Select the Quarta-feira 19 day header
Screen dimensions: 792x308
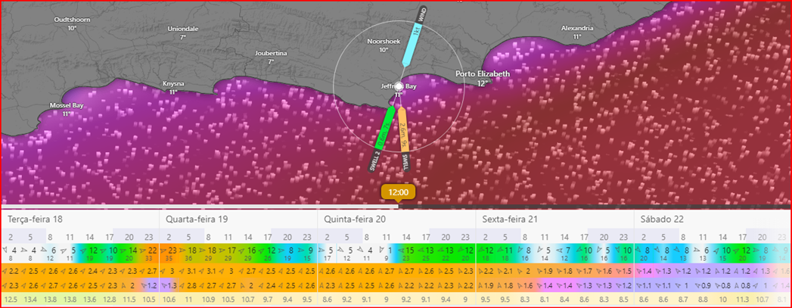pos(195,219)
